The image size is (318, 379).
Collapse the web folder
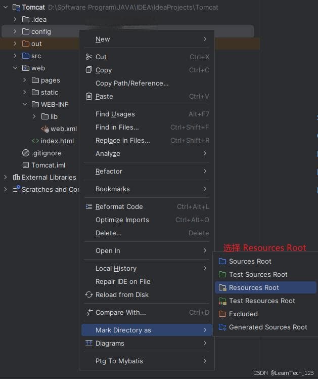[x=15, y=68]
